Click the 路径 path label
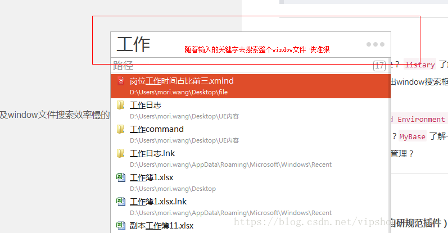 pyautogui.click(x=123, y=65)
